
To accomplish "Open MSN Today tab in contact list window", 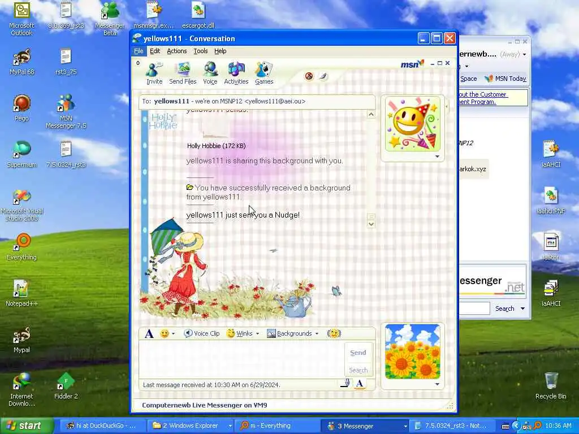I will click(505, 79).
